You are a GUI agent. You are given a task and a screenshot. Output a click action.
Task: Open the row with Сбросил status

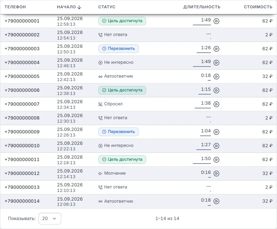click(x=138, y=104)
